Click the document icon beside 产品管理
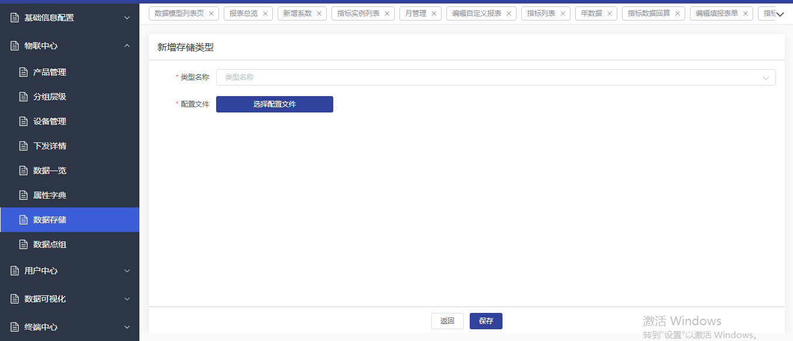 pos(23,72)
